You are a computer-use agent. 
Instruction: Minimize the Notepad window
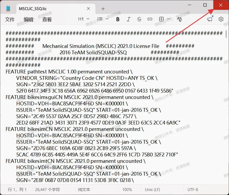[x=190, y=5]
